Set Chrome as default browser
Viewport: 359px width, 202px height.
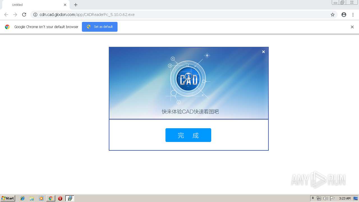pyautogui.click(x=100, y=27)
